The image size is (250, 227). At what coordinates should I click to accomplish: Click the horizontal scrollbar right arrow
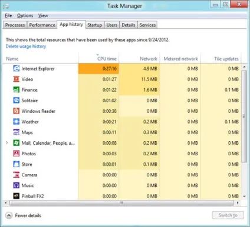click(238, 203)
